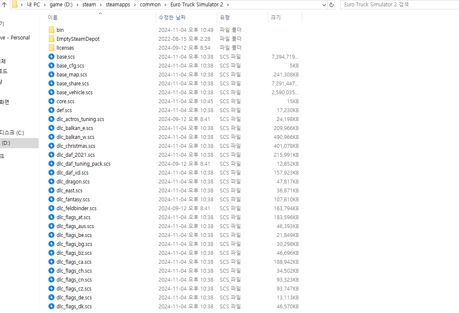Select the 'EmptySteamDepot' folder icon
The height and width of the screenshot is (313, 459).
coord(51,39)
